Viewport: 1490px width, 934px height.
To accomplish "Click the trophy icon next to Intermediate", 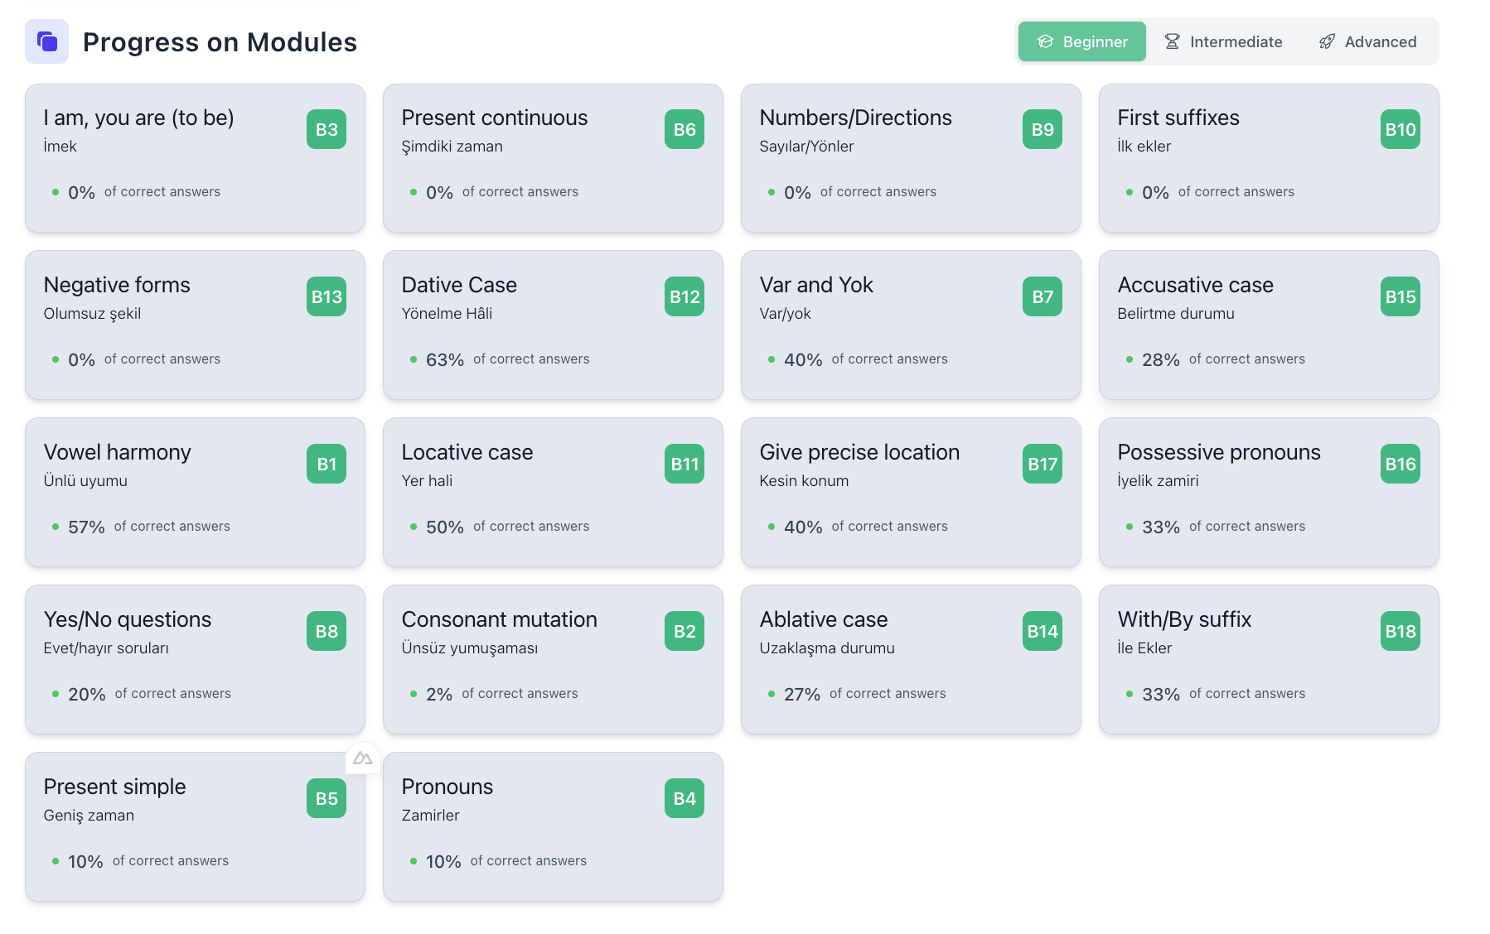I will [x=1172, y=41].
